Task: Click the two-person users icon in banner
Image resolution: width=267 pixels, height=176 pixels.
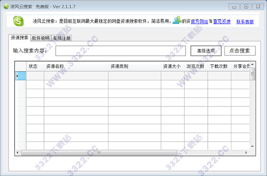Action: click(x=177, y=20)
